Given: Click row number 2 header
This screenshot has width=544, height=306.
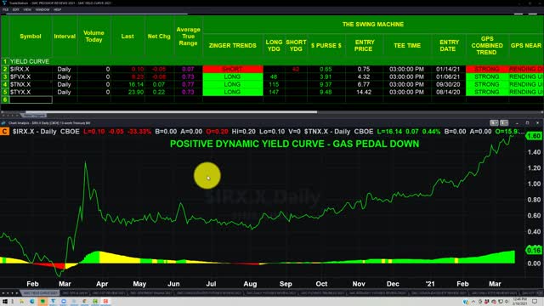Looking at the screenshot, I should pyautogui.click(x=5, y=69).
